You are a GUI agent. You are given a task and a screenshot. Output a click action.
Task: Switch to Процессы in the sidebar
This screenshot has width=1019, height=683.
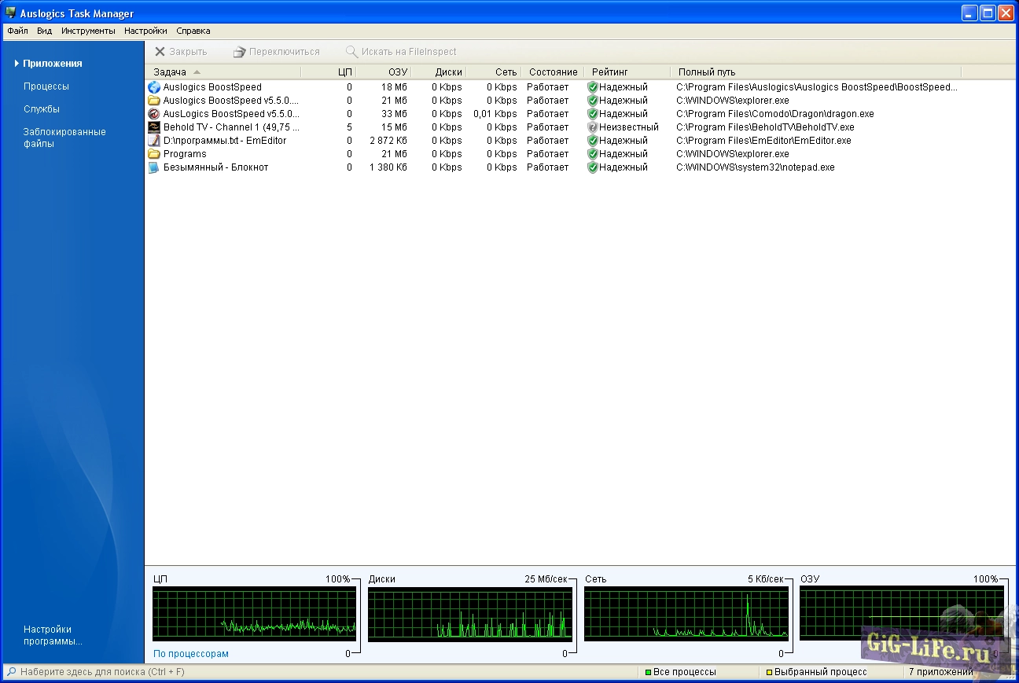coord(46,86)
